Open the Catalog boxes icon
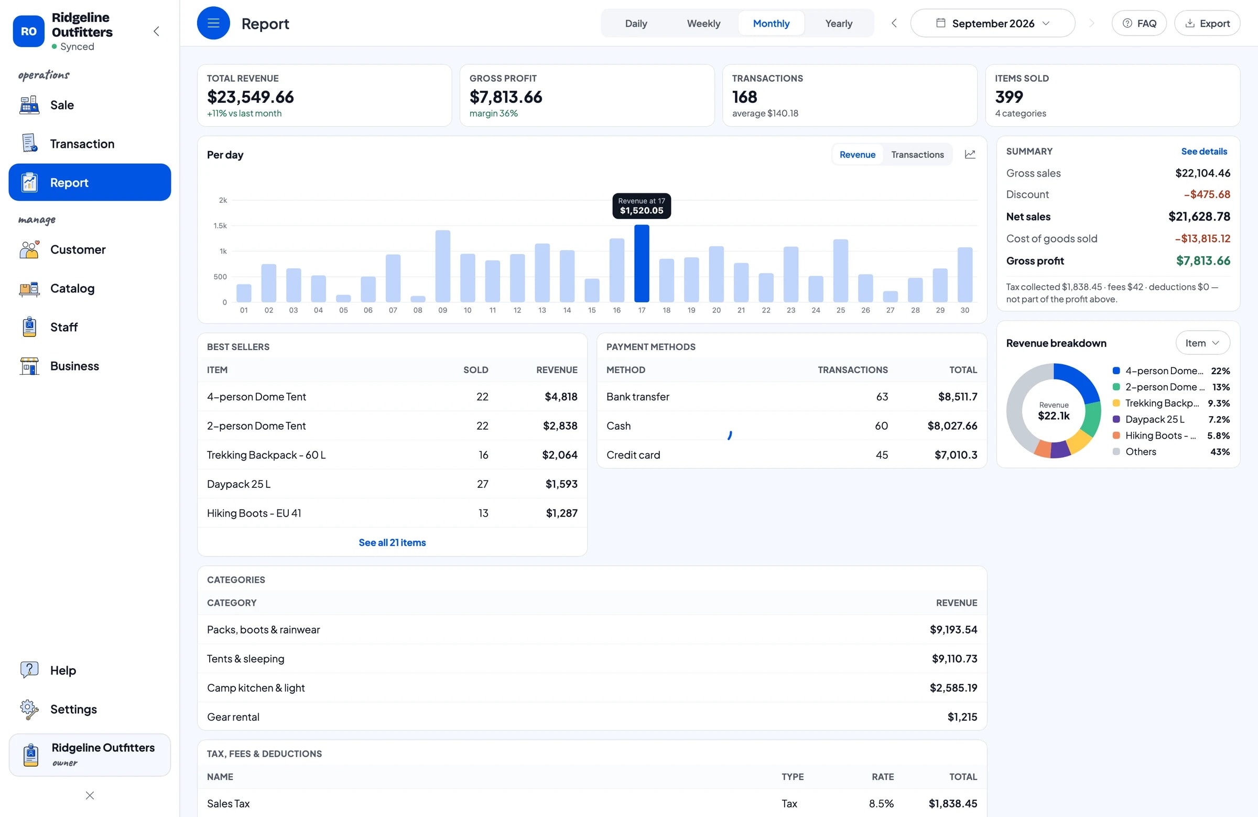Viewport: 1258px width, 817px height. pos(29,289)
